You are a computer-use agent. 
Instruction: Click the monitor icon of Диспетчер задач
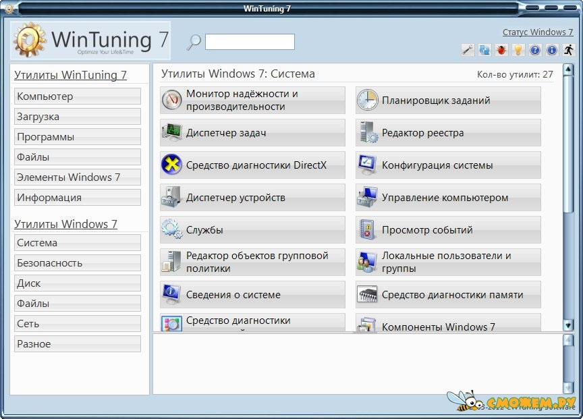tap(172, 132)
